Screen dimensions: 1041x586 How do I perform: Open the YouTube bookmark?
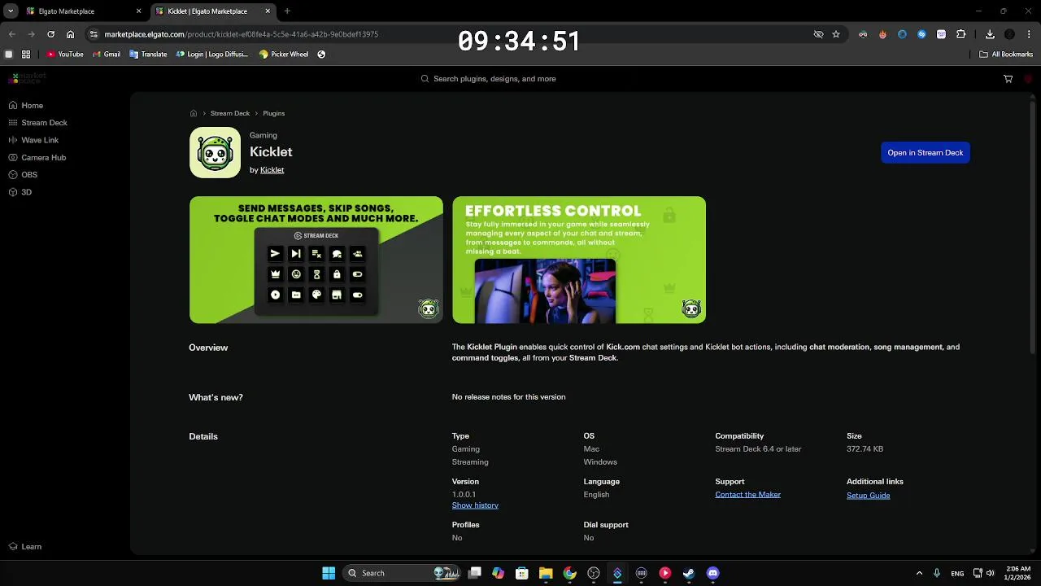pyautogui.click(x=65, y=55)
